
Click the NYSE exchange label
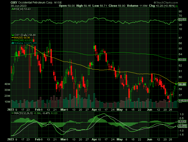[58, 2]
